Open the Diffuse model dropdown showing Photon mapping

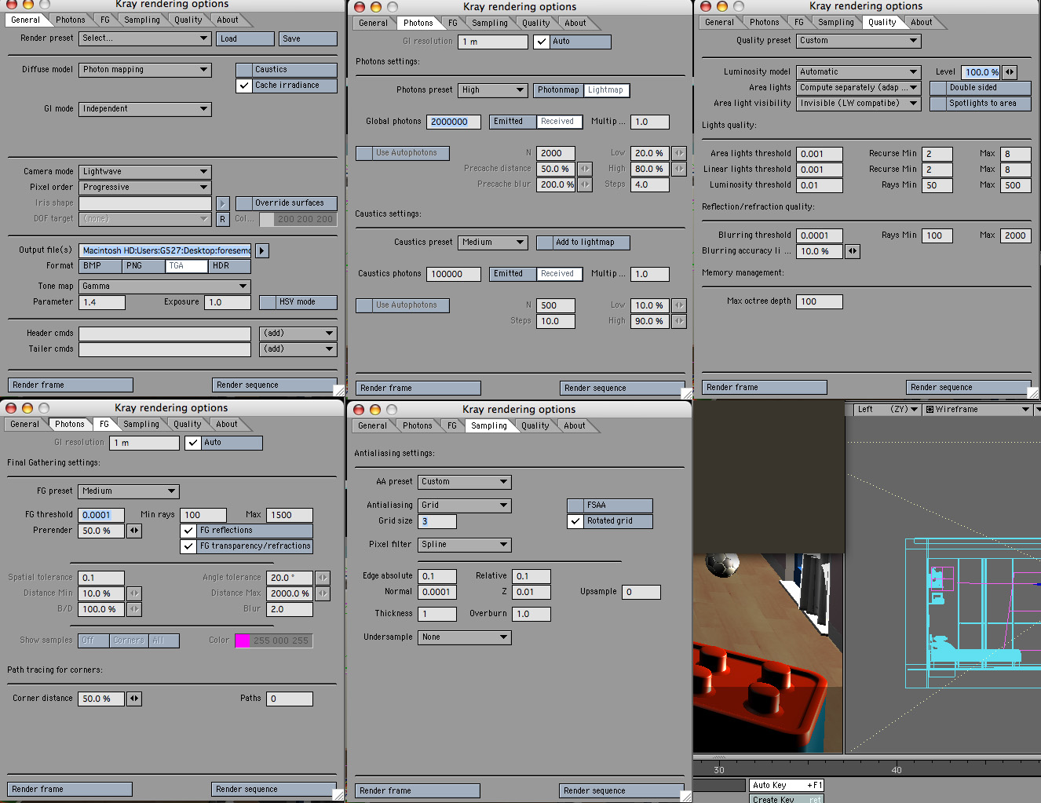pyautogui.click(x=145, y=70)
